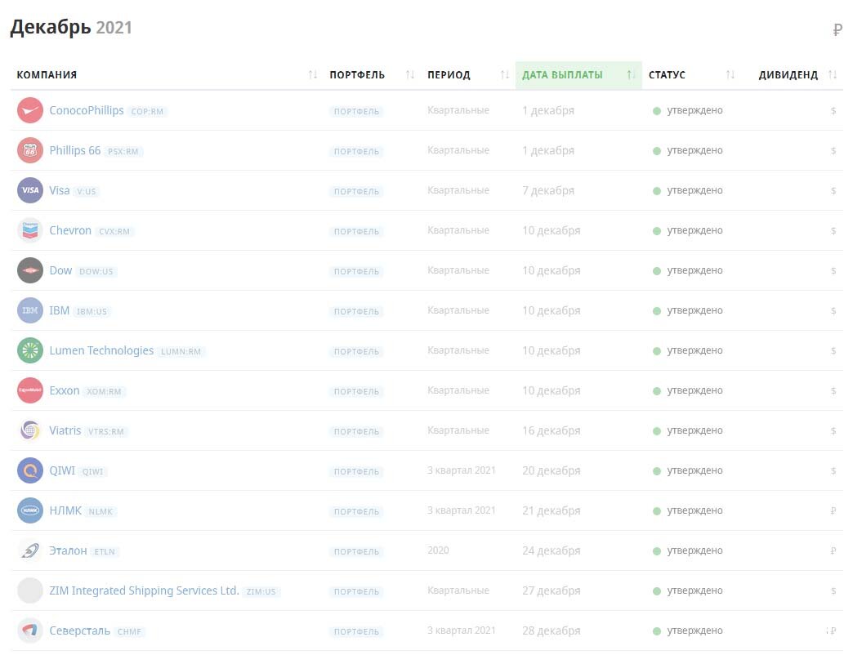Viewport: 862px width, 655px height.
Task: Open the Visa company link
Action: tap(60, 190)
